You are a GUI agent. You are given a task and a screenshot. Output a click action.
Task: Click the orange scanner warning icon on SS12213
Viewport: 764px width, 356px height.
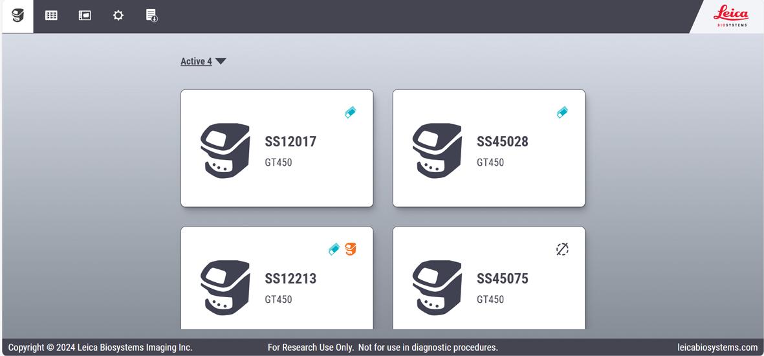(351, 249)
